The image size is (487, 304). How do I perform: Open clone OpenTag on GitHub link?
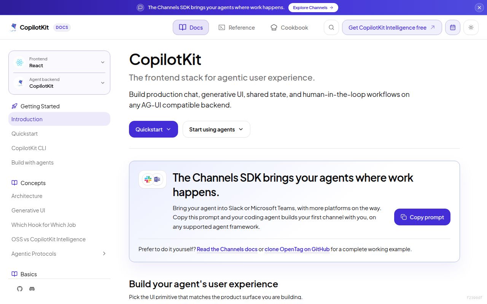coord(297,249)
